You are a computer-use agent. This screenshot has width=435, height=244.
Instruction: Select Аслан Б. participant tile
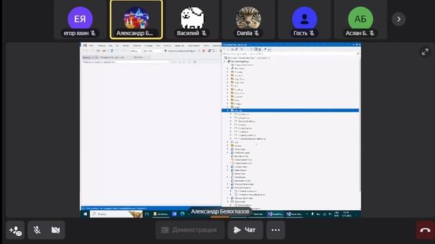(x=360, y=20)
